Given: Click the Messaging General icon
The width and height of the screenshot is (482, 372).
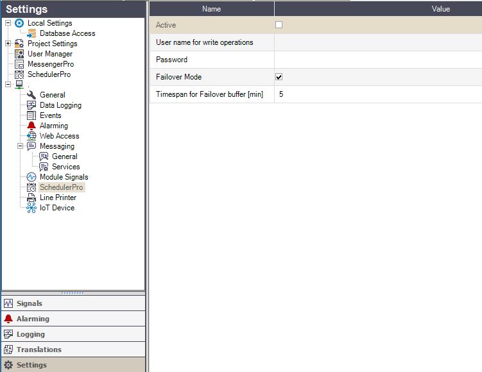Looking at the screenshot, I should coord(44,156).
